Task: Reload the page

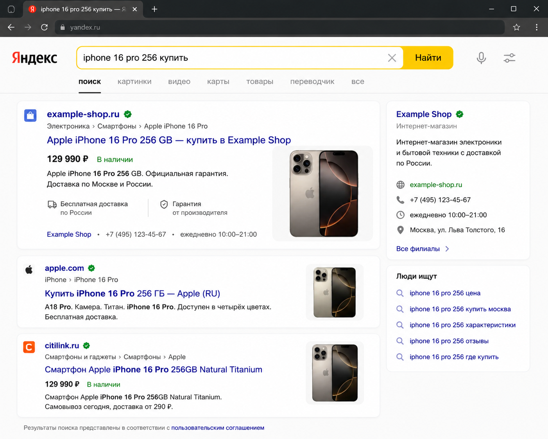Action: pyautogui.click(x=44, y=27)
